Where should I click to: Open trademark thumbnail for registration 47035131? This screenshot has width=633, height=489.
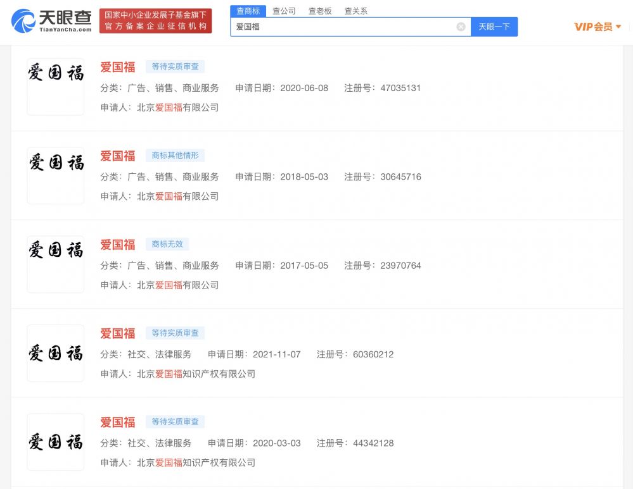click(56, 87)
